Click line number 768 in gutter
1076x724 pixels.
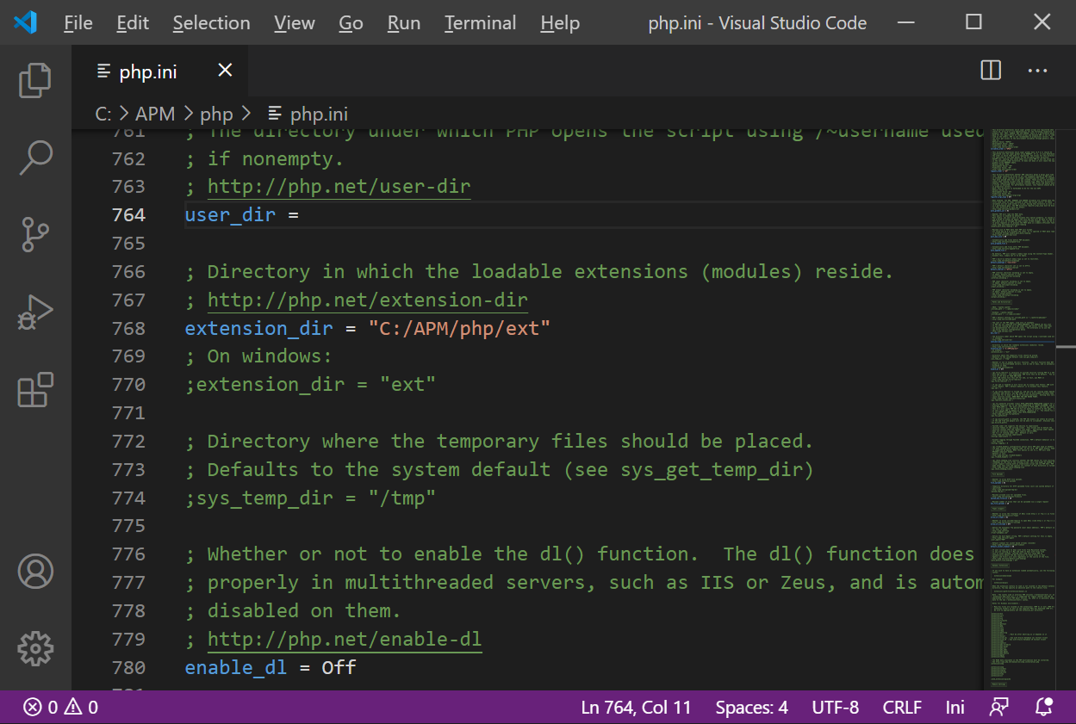129,328
